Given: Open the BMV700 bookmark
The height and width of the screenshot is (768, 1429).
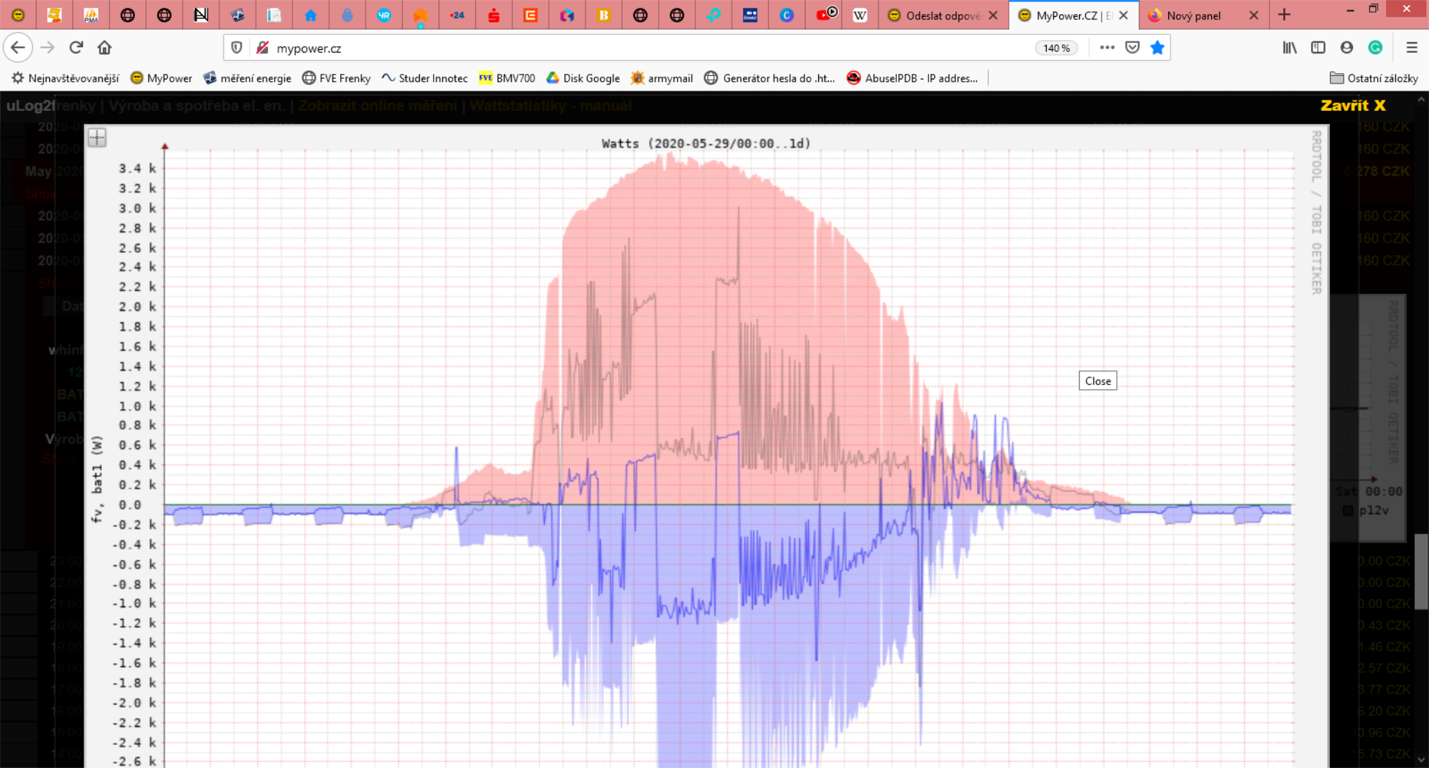Looking at the screenshot, I should pos(507,78).
